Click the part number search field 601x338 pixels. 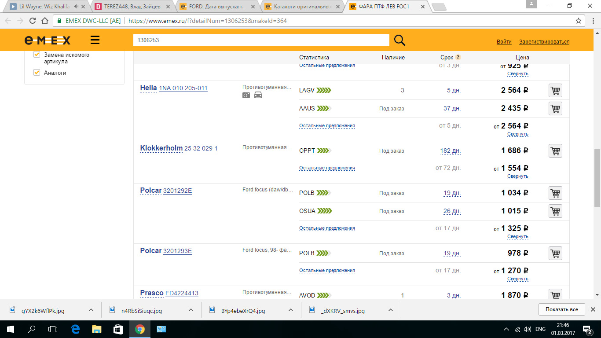[261, 40]
